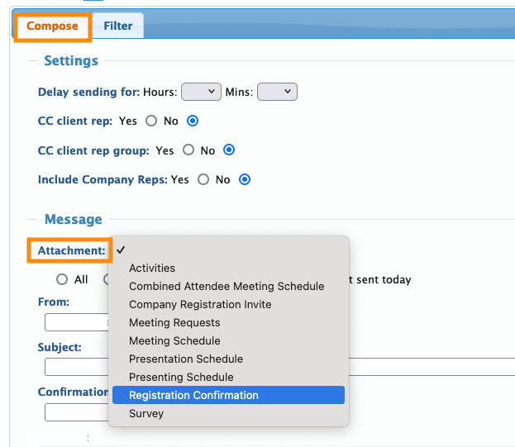Pick Presentation Schedule from the list
Screen dimensions: 515x447
(186, 359)
